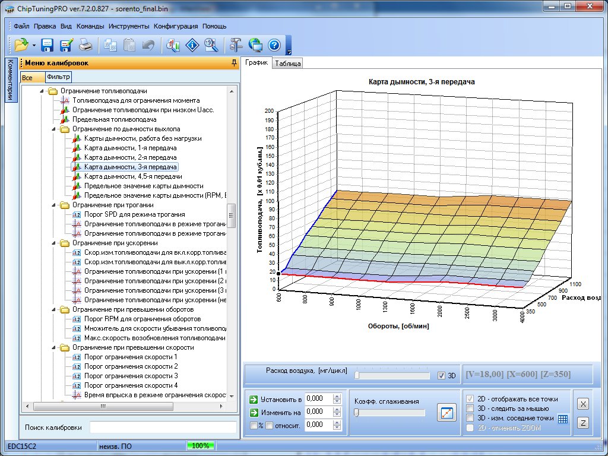This screenshot has height=456, width=608.
Task: Collapse the 'Ограничение при ускорении' folder node
Action: [53, 243]
